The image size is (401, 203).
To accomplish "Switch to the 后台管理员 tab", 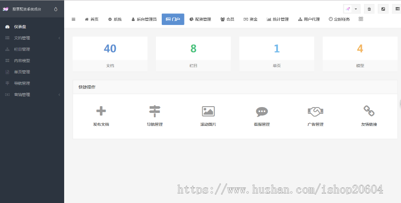I will point(144,19).
